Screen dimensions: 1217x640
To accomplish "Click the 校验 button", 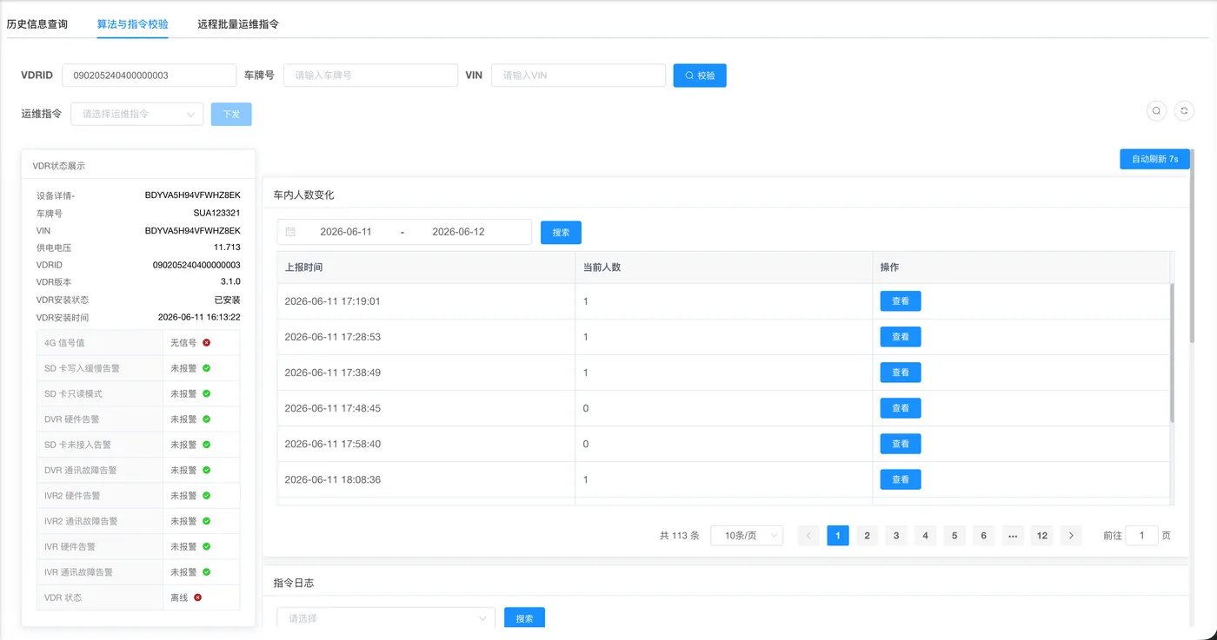I will coord(700,76).
